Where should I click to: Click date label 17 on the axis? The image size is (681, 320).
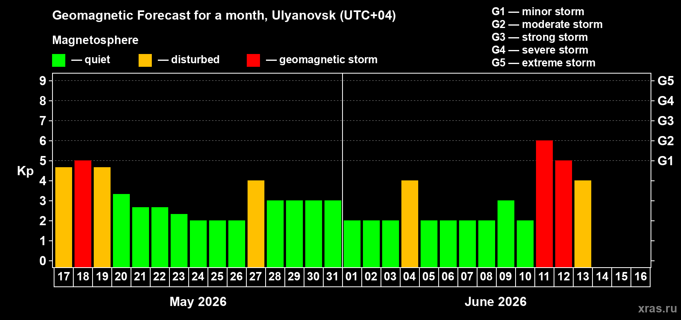pyautogui.click(x=64, y=276)
